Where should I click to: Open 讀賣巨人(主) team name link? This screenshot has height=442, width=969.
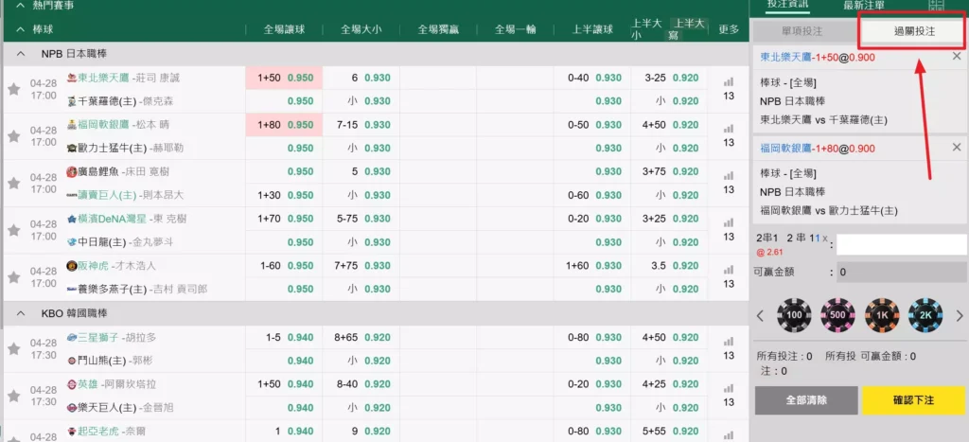pos(108,195)
